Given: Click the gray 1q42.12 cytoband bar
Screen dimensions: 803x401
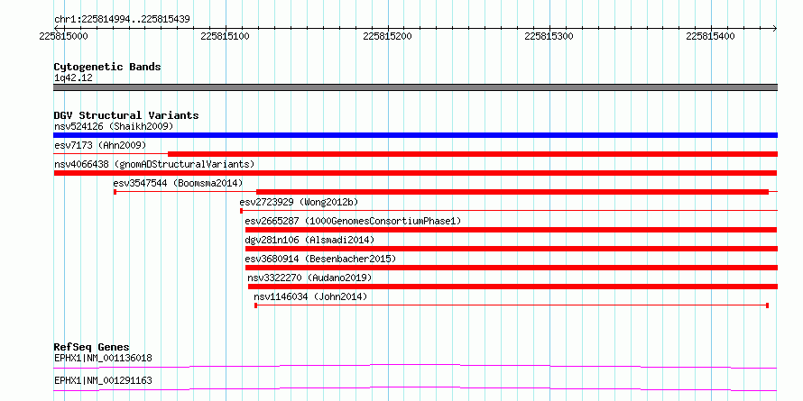Looking at the screenshot, I should click(x=415, y=87).
